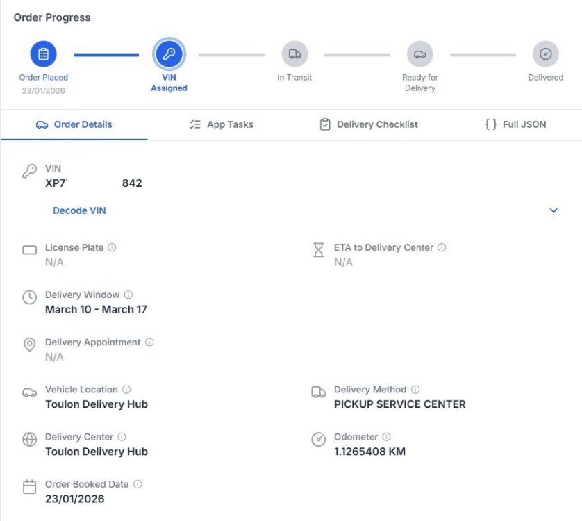Open the Delivery Checklist tab
The height and width of the screenshot is (521, 582).
coord(368,125)
